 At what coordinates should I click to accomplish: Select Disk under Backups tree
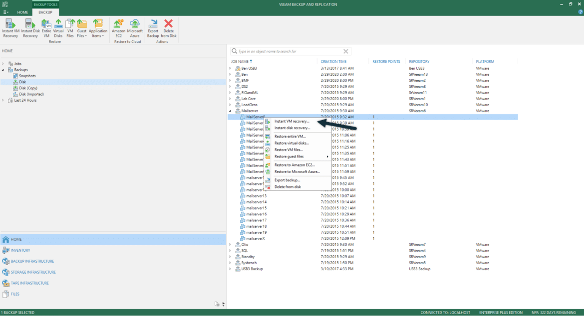click(22, 82)
